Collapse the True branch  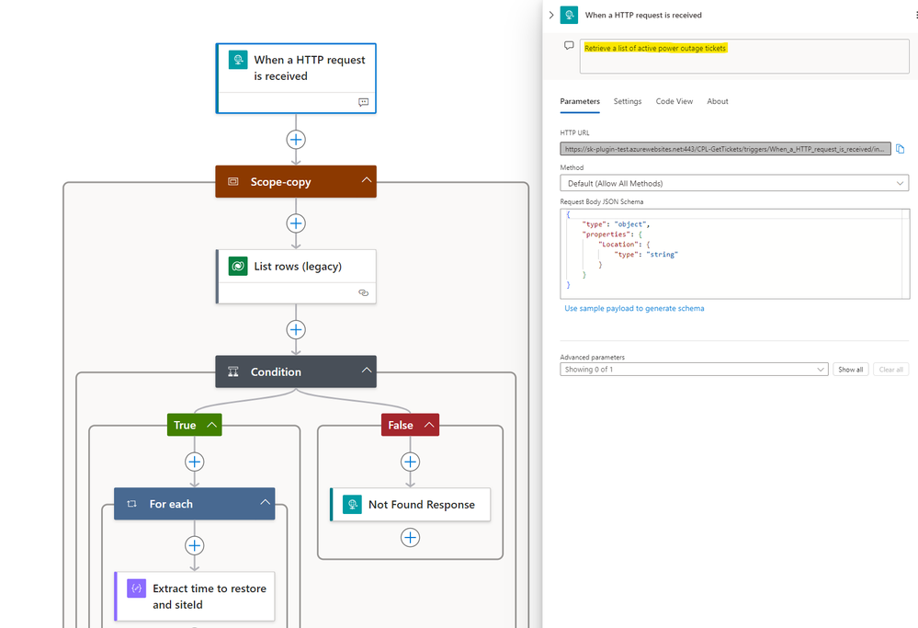point(212,425)
